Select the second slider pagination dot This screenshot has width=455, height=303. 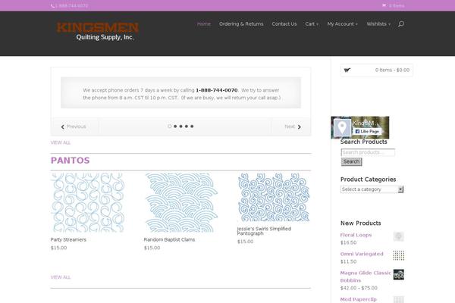[175, 127]
